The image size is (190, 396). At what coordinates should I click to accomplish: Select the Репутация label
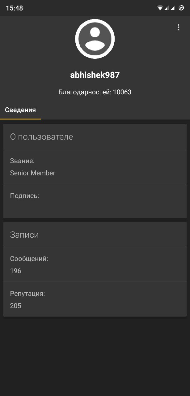(x=27, y=294)
